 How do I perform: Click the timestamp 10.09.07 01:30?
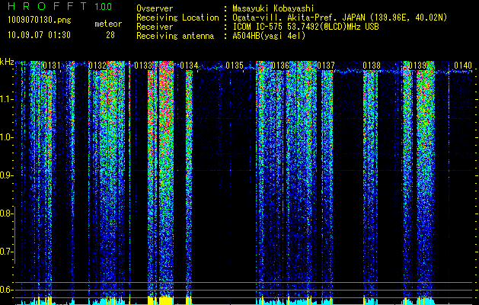tap(39, 35)
